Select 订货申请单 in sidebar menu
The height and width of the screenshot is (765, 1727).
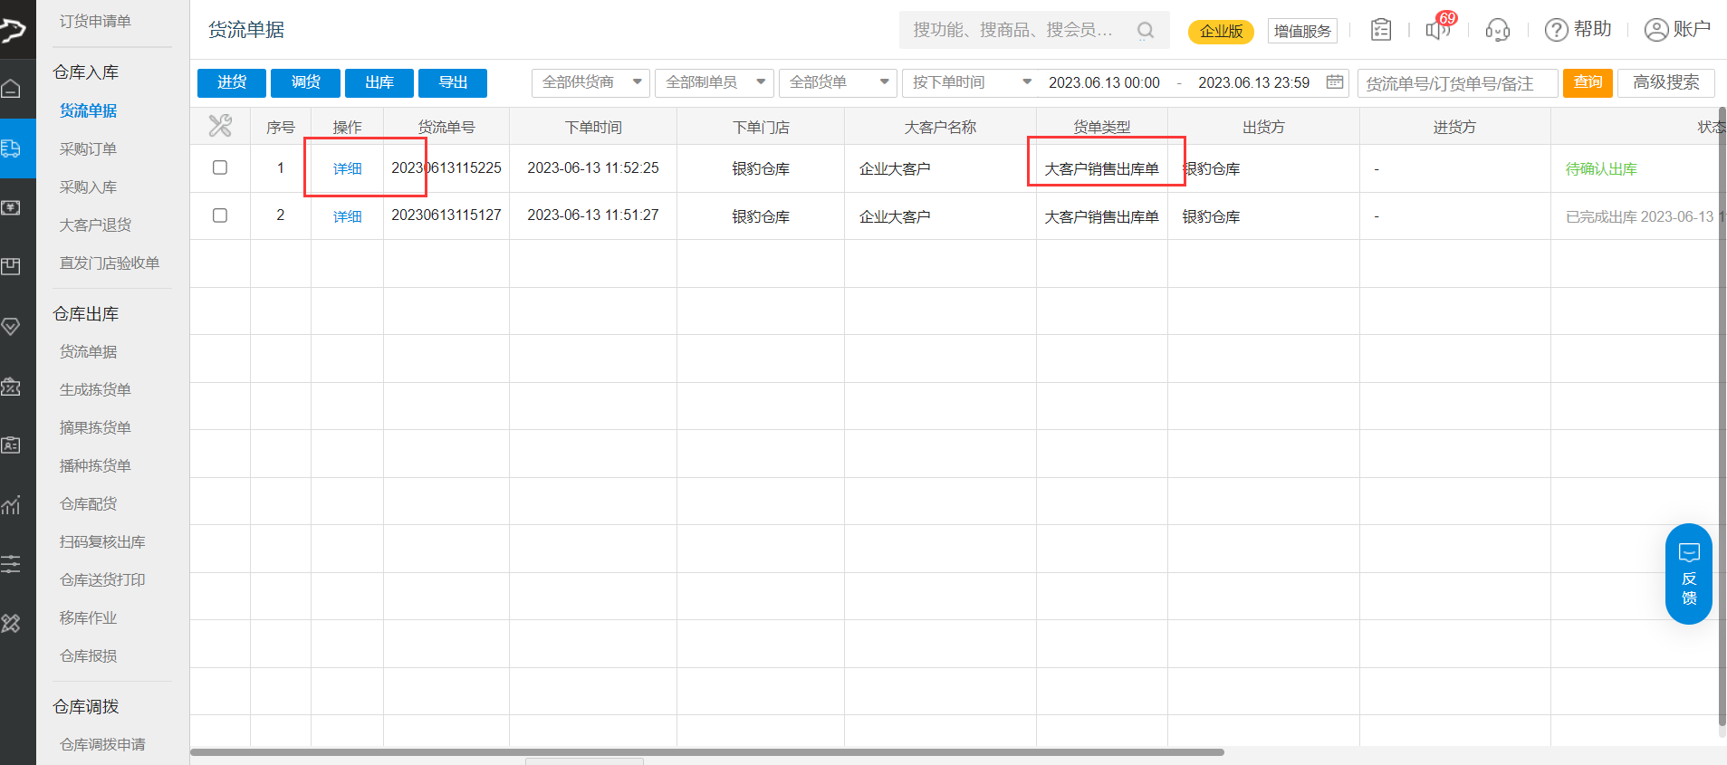(x=95, y=21)
